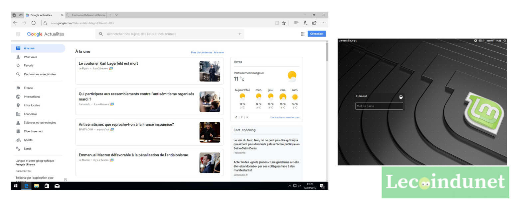The image size is (511, 200).
Task: Open Edge reading view icon
Action: pos(277,23)
